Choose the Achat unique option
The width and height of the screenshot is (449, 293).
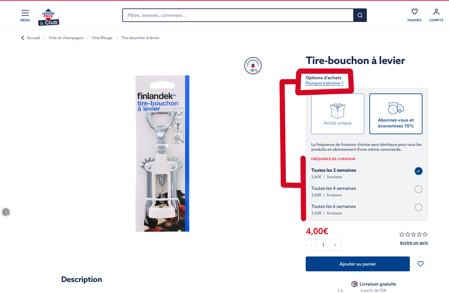click(x=338, y=114)
